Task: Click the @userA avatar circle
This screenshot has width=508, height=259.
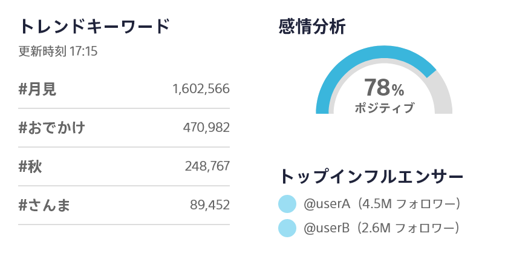Action: pos(287,205)
